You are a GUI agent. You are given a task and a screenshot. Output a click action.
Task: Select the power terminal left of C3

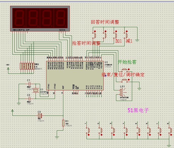[12, 110]
